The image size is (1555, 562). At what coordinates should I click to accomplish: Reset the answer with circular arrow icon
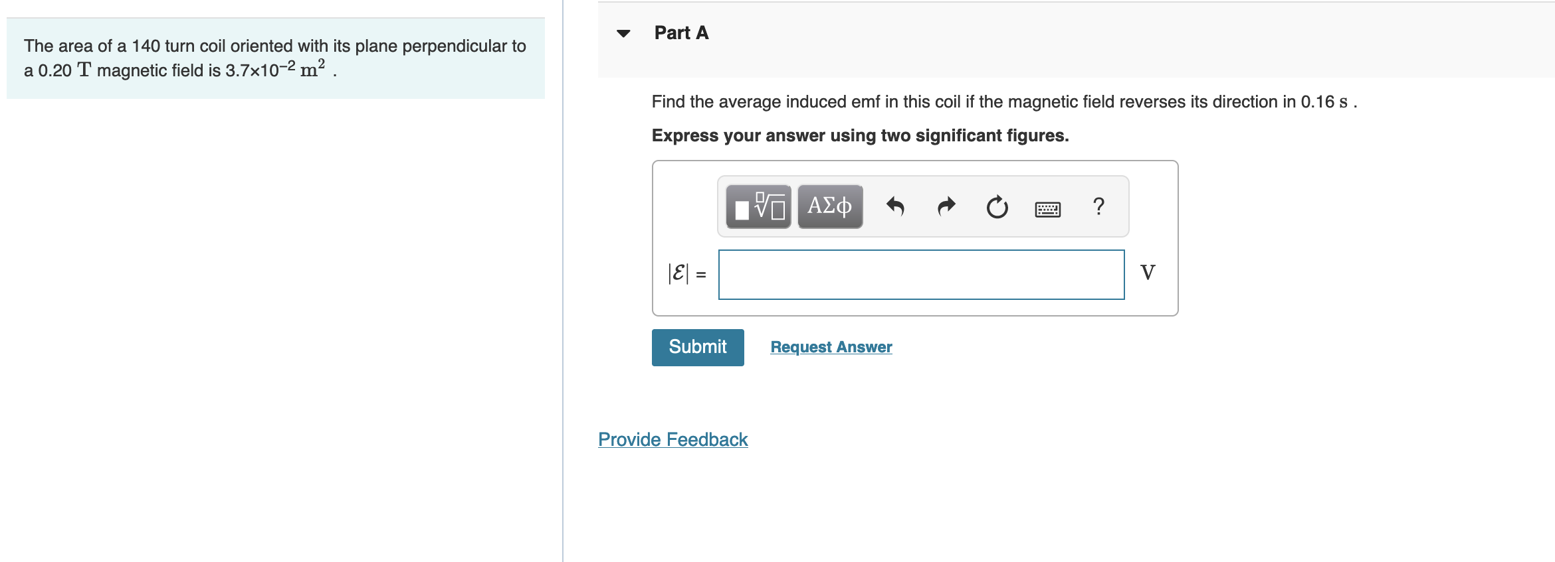click(x=997, y=207)
